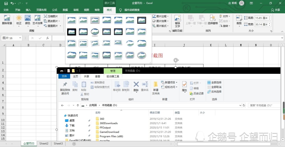The image size is (285, 147).
Task: Click the Help (帮助) tab
Action: coord(97,10)
